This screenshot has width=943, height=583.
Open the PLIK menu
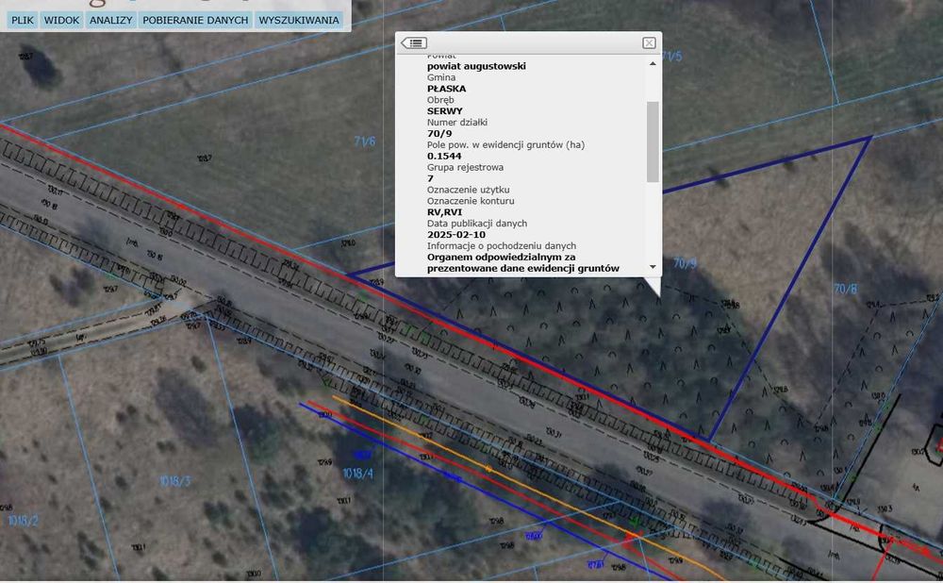coord(23,20)
